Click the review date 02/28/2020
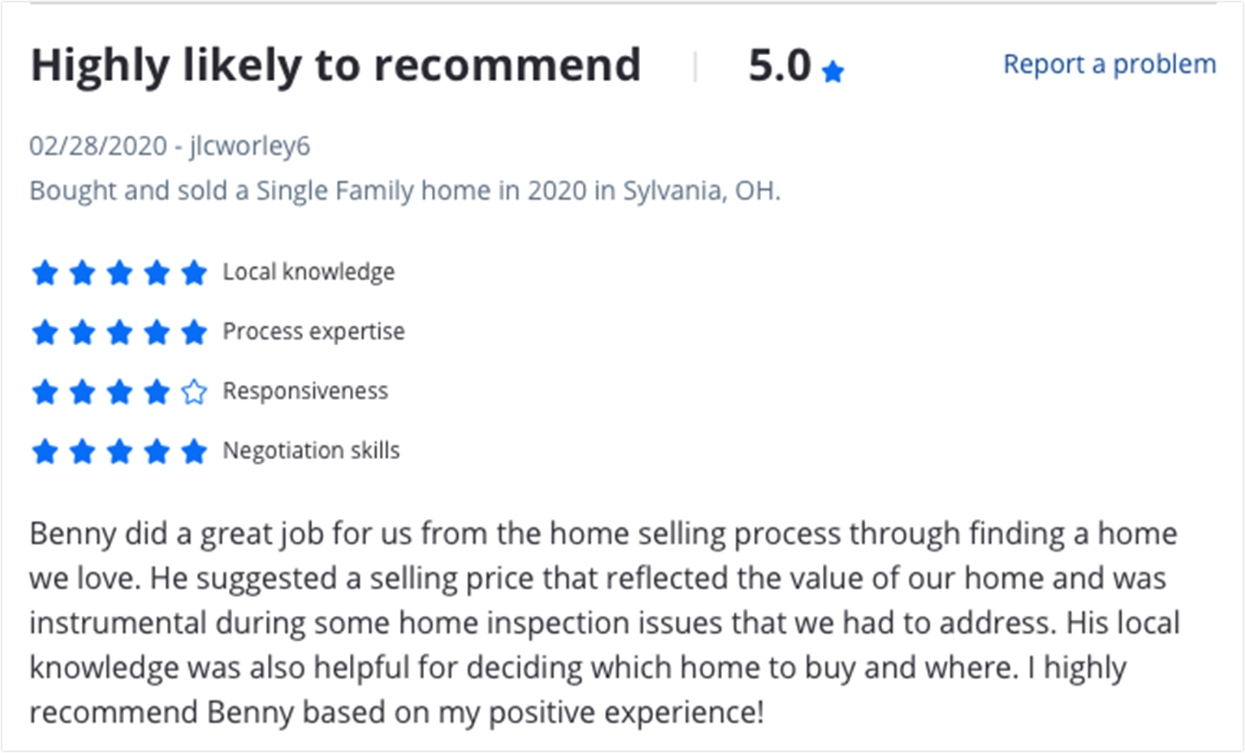 point(98,146)
